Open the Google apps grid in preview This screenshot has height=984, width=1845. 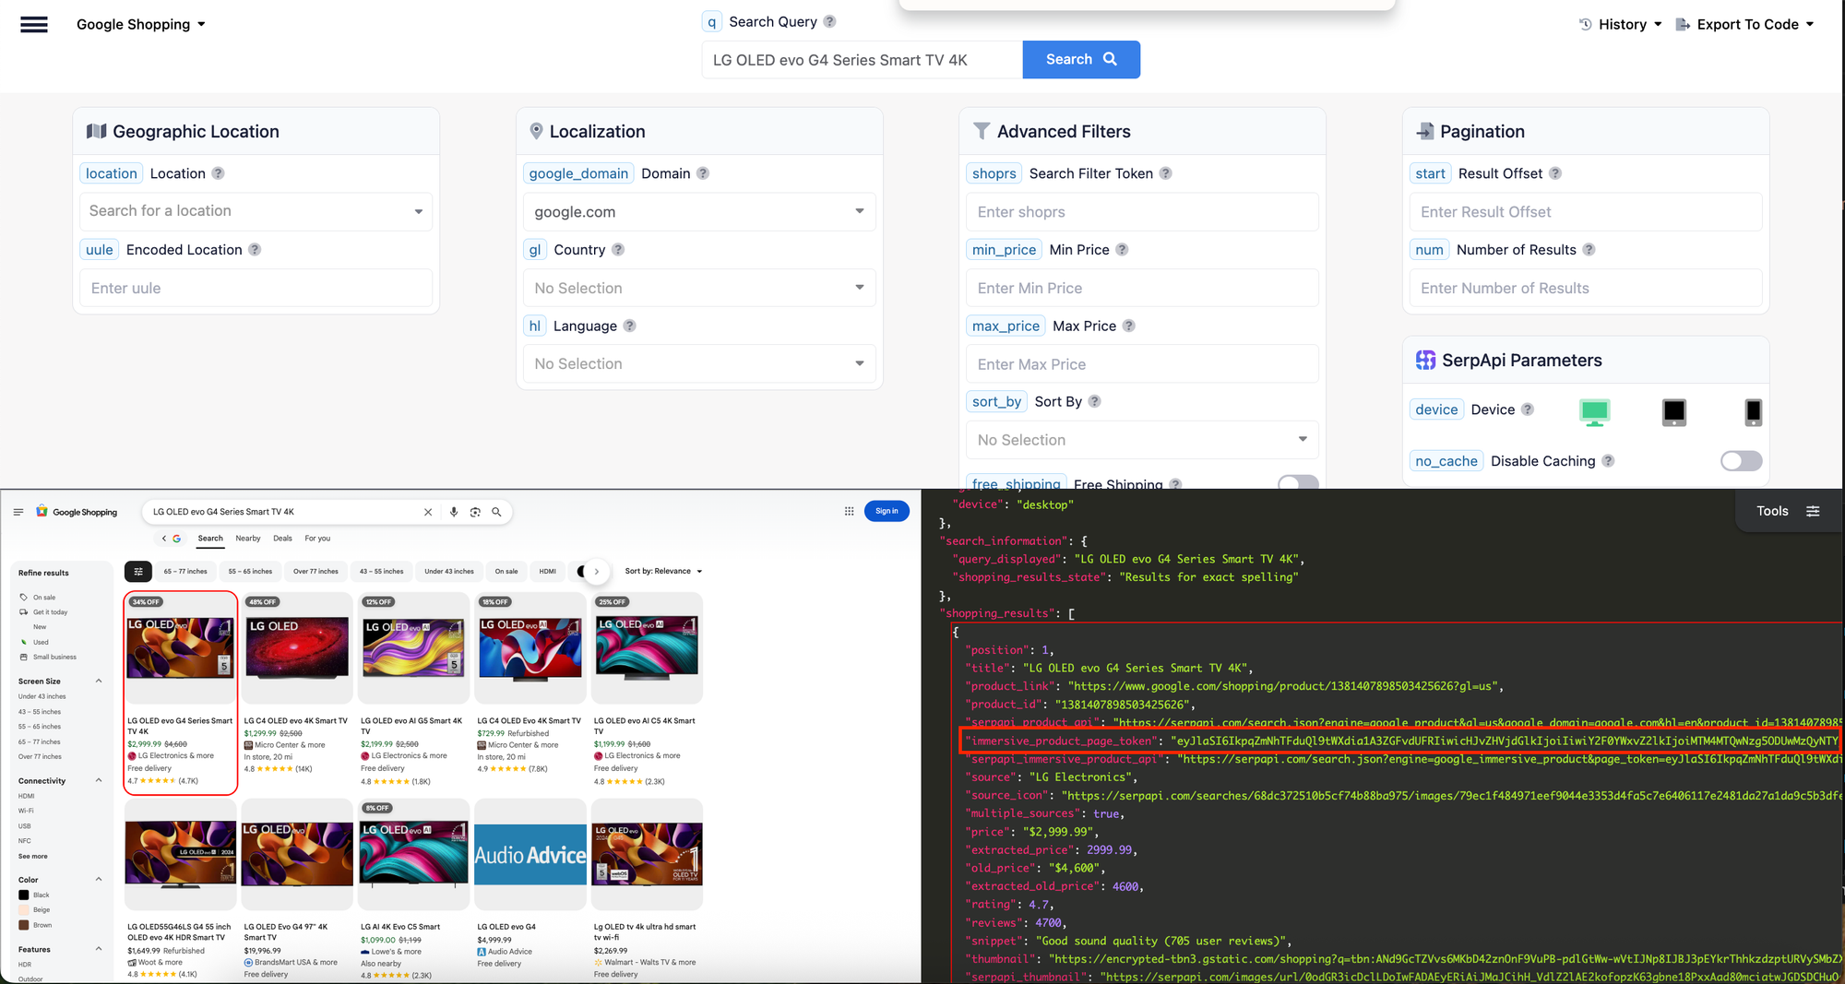(x=849, y=511)
